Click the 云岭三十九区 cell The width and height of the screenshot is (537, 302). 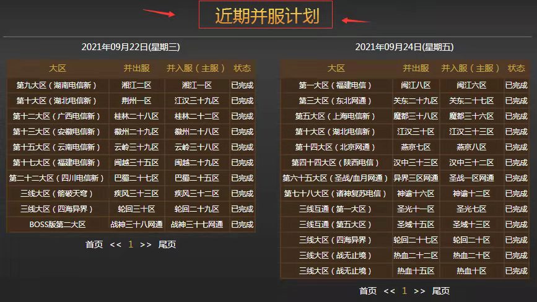click(136, 147)
